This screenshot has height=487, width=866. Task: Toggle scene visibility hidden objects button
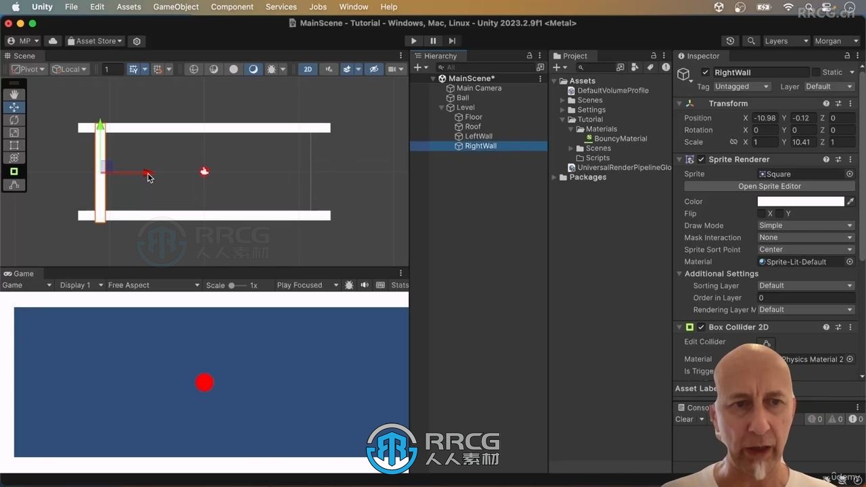pos(373,69)
